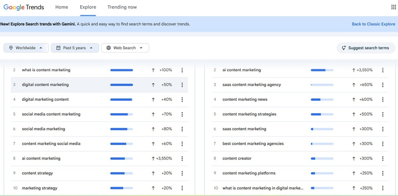Open query 'social media content marketing'
Image resolution: width=398 pixels, height=196 pixels.
pos(51,114)
